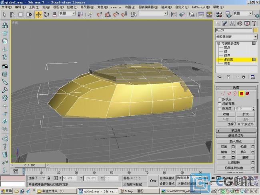Click the 倒角 button
Screen dimensions: 260x195
[x=224, y=152]
